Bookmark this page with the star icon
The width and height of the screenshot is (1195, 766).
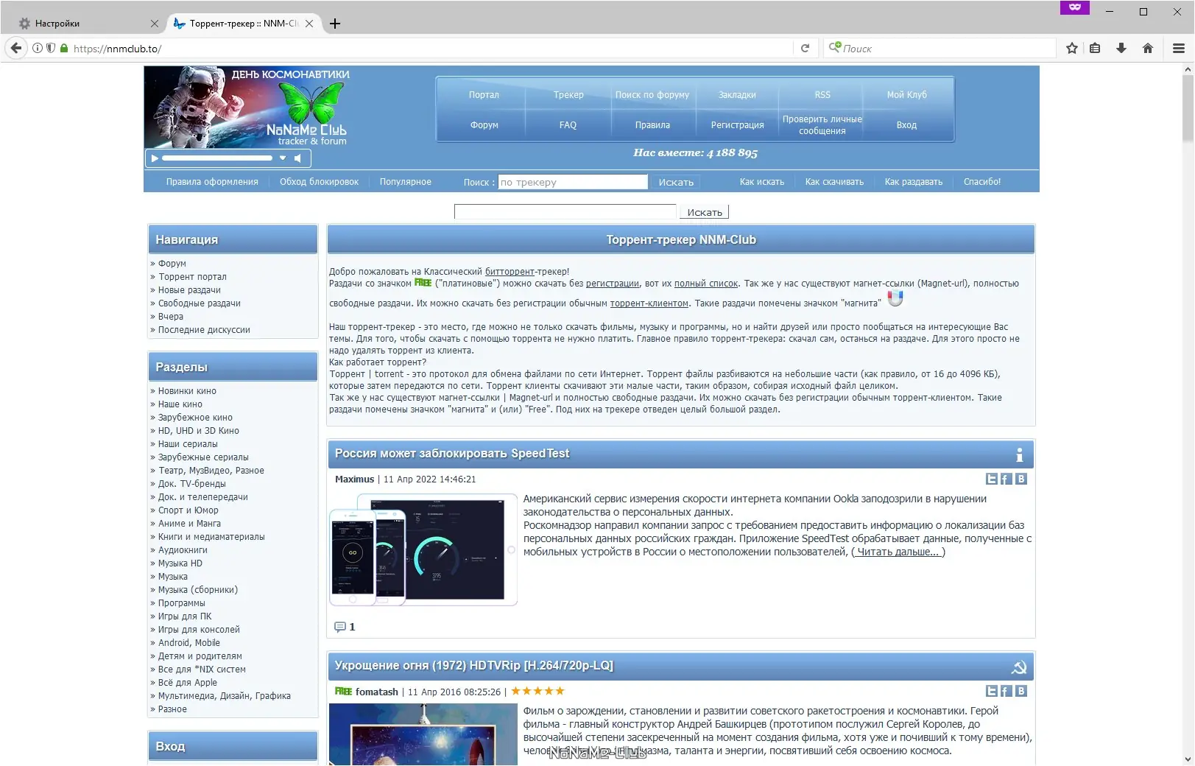(x=1072, y=49)
